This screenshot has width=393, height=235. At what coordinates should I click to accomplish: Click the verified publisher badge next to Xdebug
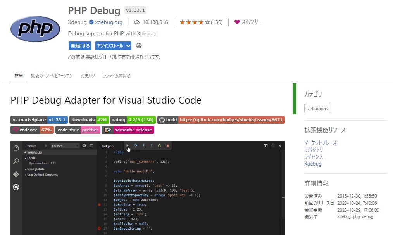91,22
